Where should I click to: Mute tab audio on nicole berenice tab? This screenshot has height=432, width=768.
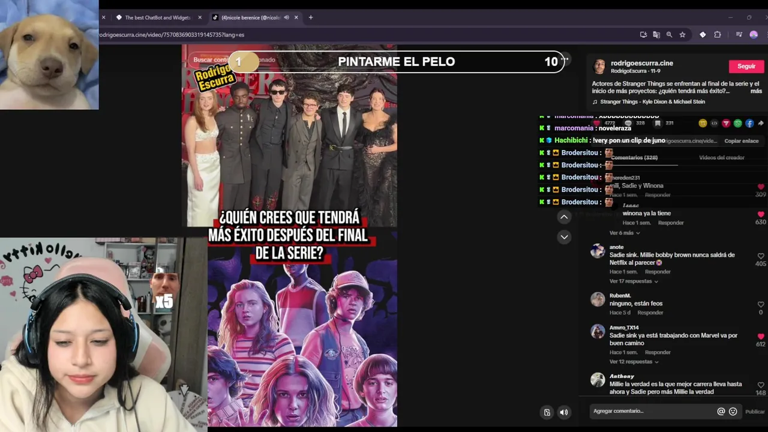click(x=286, y=17)
